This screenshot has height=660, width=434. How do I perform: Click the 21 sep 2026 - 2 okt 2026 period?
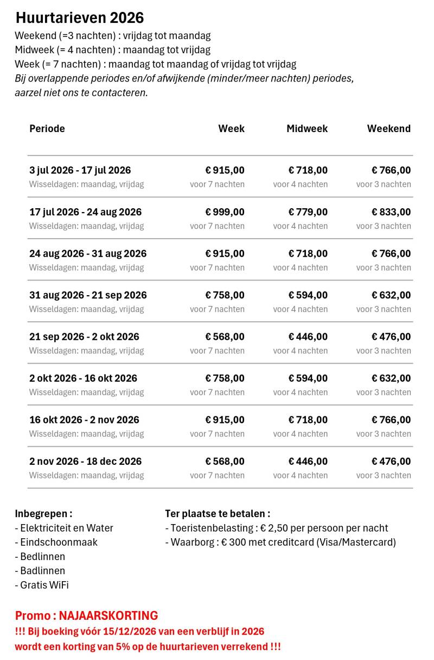[84, 337]
